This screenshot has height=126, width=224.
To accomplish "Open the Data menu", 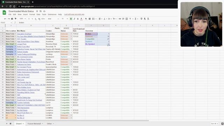I will (x=38, y=14).
